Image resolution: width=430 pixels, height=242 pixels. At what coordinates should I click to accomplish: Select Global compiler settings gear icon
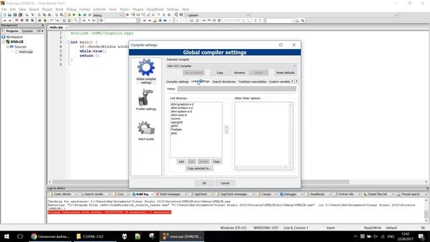[x=146, y=67]
